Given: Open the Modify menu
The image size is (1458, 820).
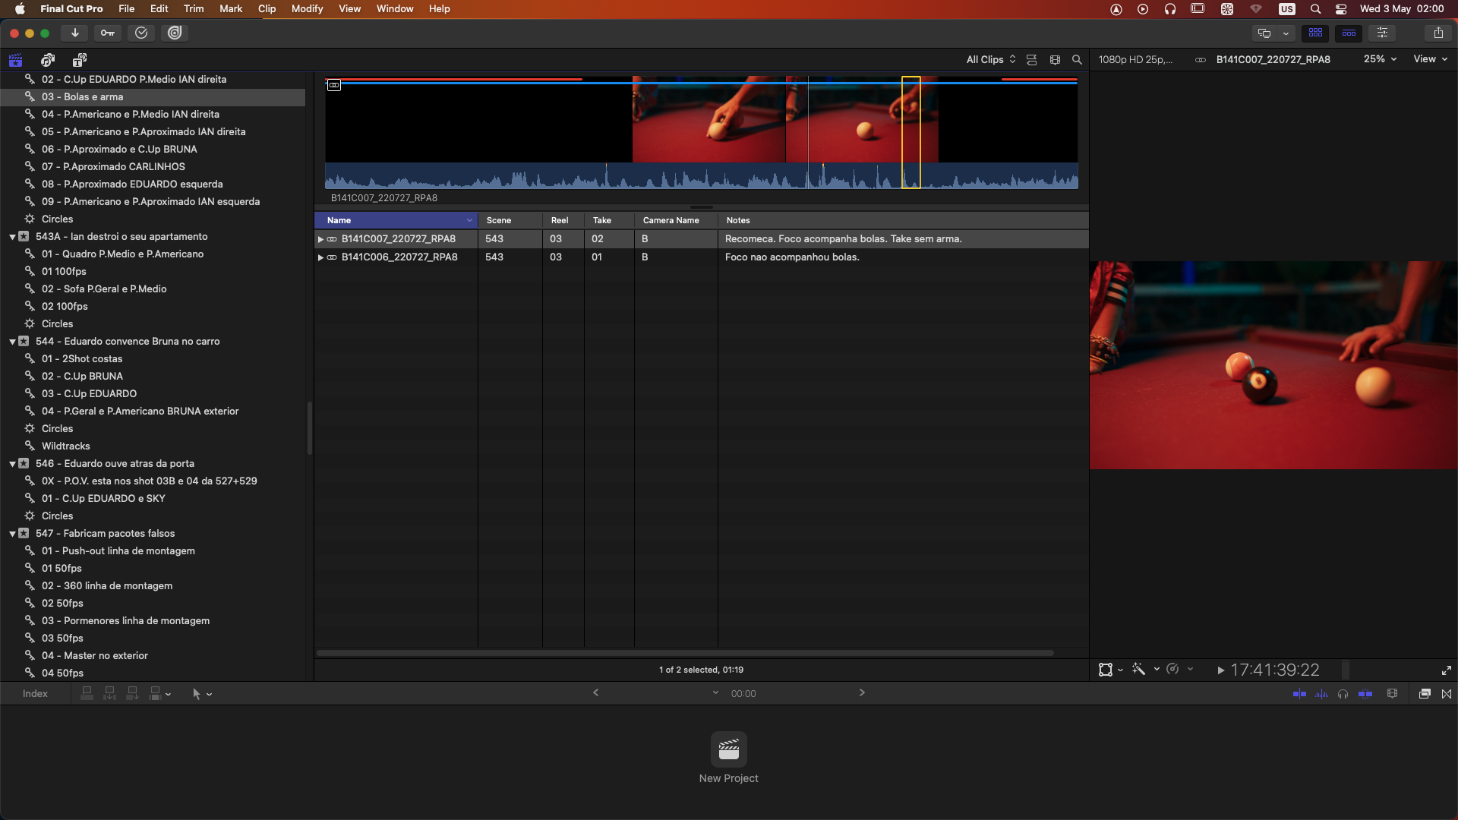Looking at the screenshot, I should [x=307, y=9].
